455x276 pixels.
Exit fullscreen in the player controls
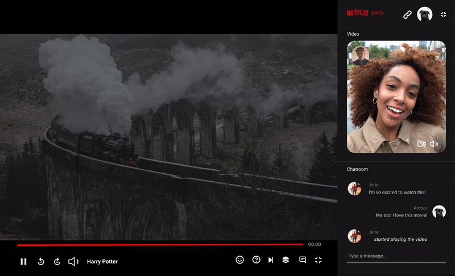coord(318,260)
